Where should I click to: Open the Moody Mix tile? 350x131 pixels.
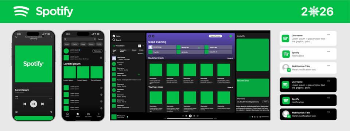point(190,47)
